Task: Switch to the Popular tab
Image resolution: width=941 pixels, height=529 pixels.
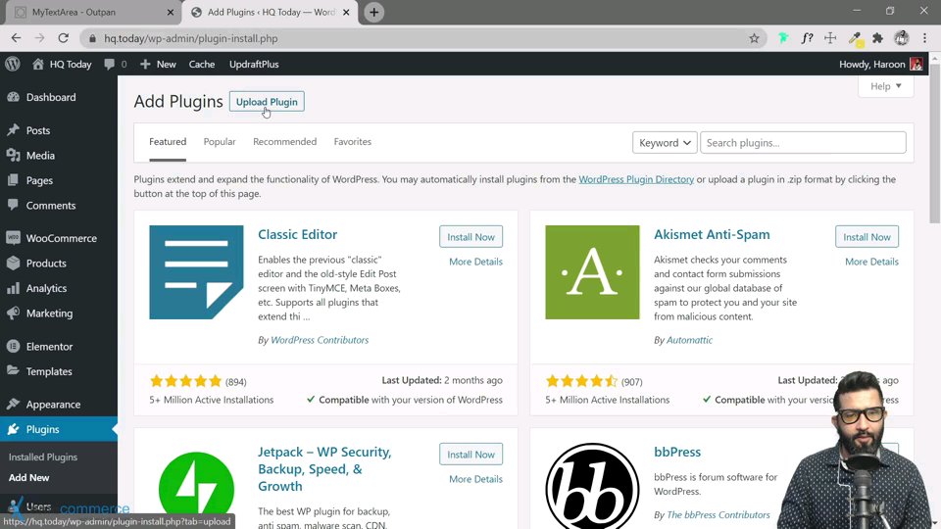Action: click(220, 142)
